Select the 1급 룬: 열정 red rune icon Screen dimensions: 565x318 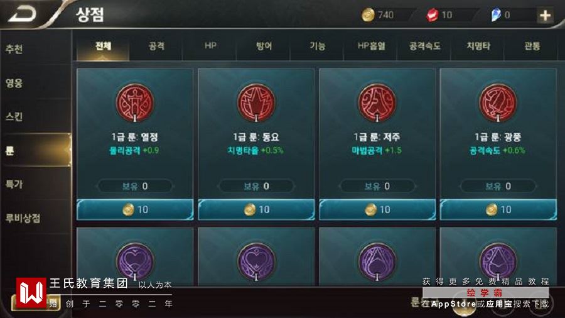tap(134, 103)
